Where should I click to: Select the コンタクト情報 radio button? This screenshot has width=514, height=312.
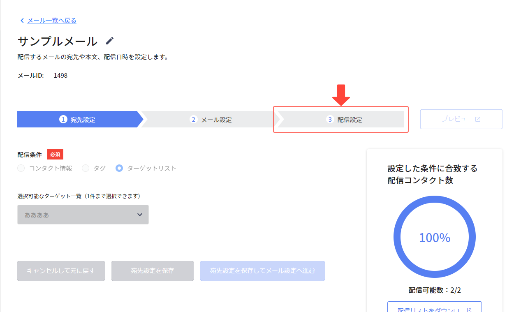click(x=21, y=168)
